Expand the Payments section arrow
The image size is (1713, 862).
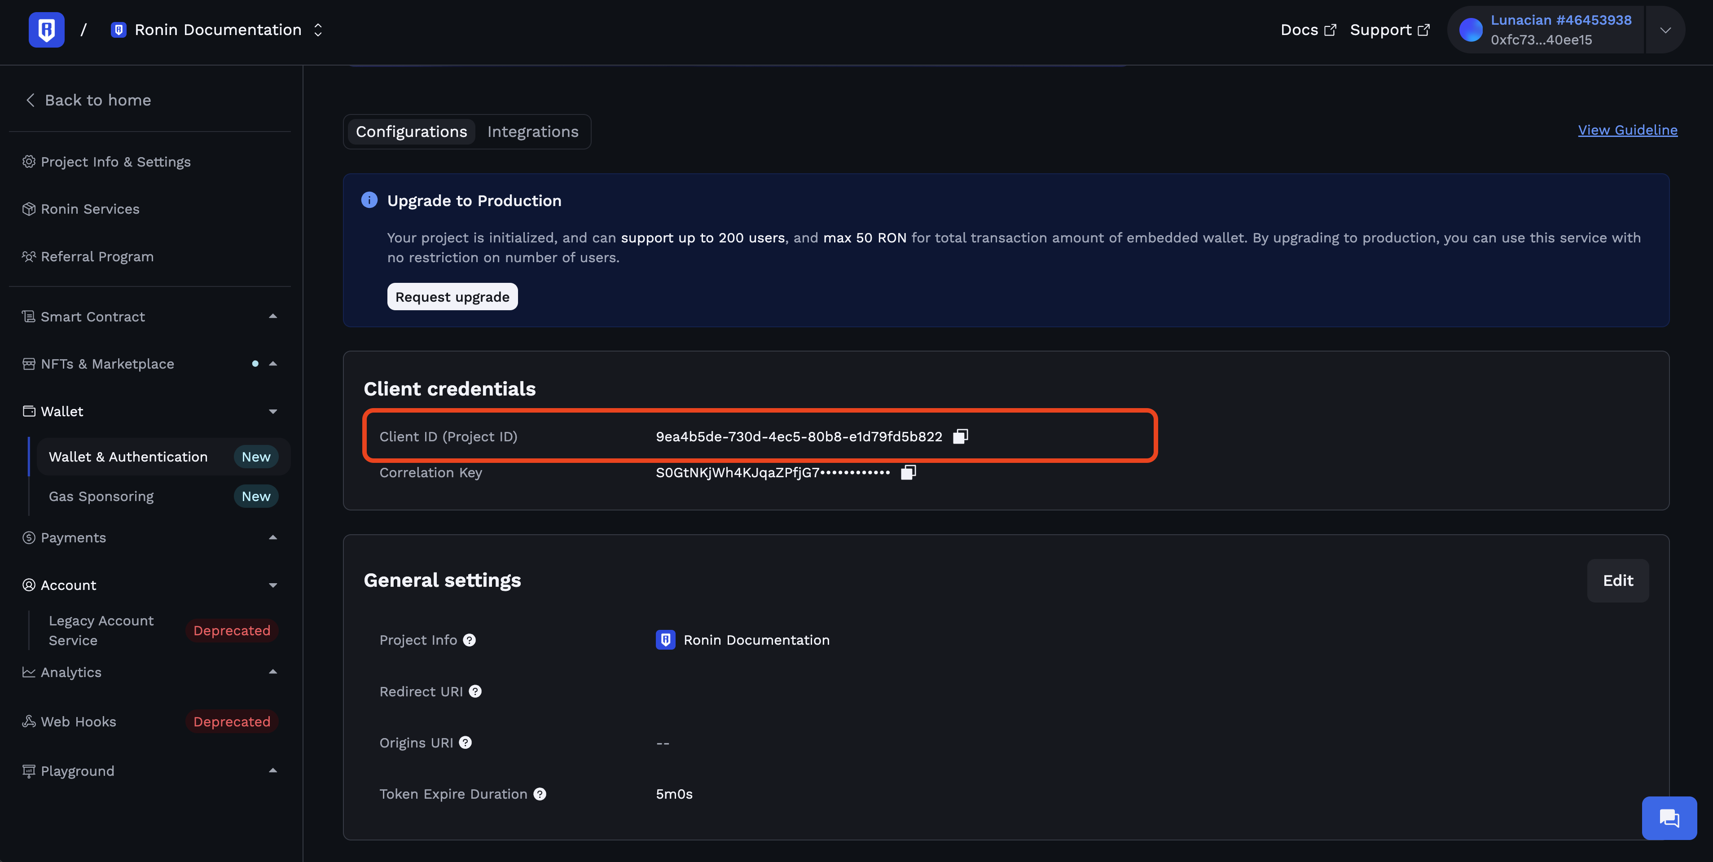tap(272, 537)
